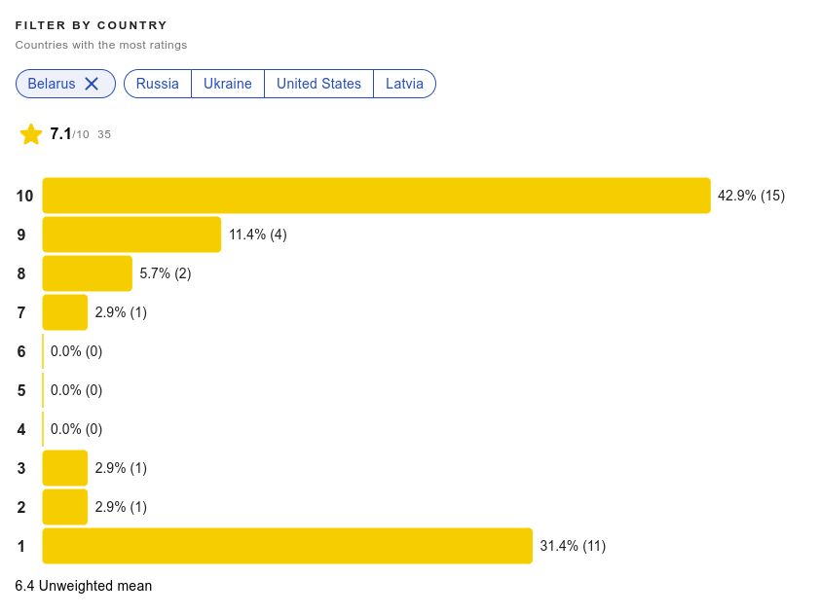Click the 7-star rating bar
The width and height of the screenshot is (820, 615).
coord(65,312)
